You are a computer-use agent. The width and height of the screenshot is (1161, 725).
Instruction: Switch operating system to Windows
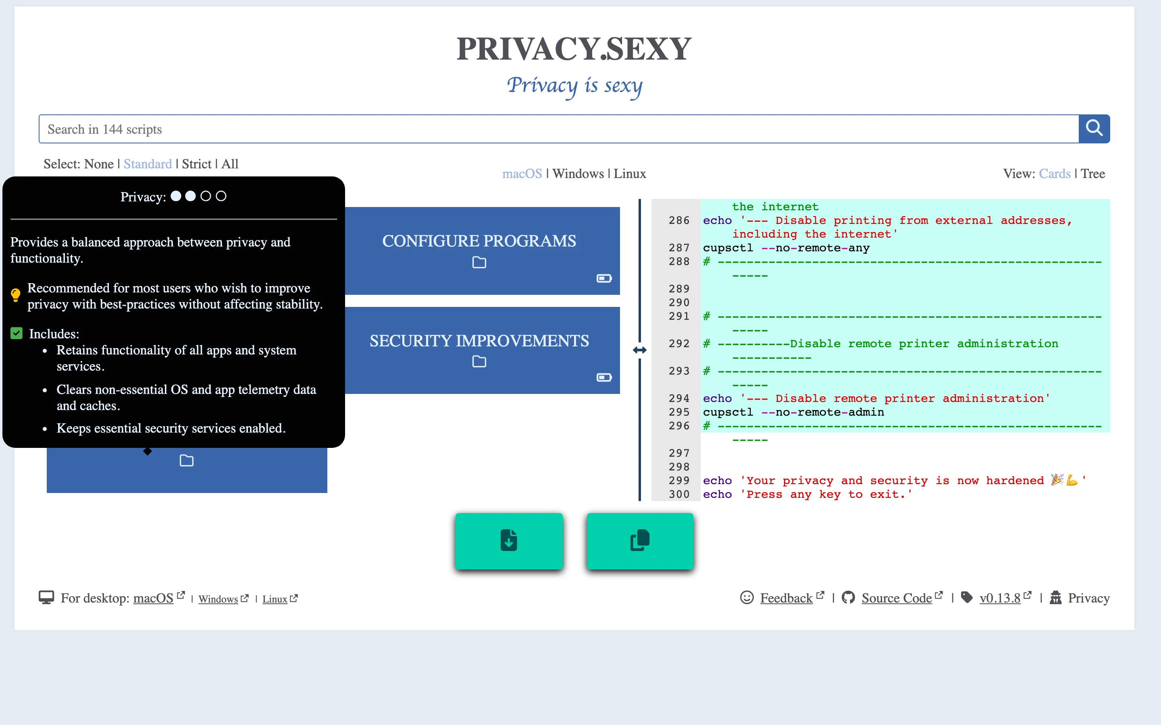[x=578, y=174]
